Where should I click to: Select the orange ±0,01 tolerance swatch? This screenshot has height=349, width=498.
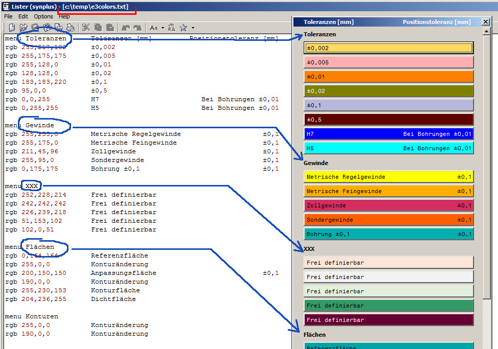tap(389, 77)
